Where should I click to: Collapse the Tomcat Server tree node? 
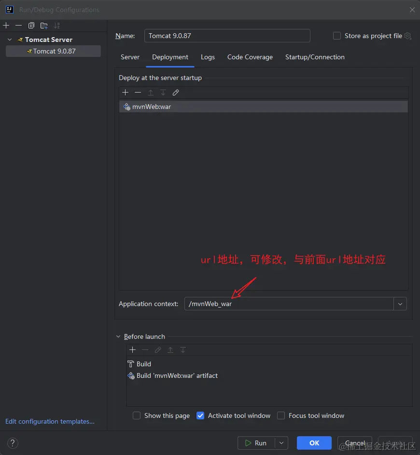[x=10, y=40]
